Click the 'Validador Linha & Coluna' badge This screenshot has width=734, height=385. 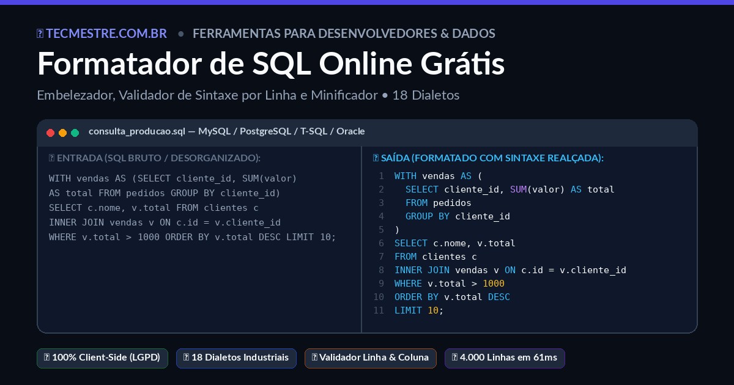click(371, 358)
